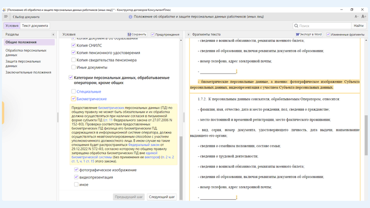Switch to the Условия tab
The width and height of the screenshot is (370, 208).
pos(11,25)
